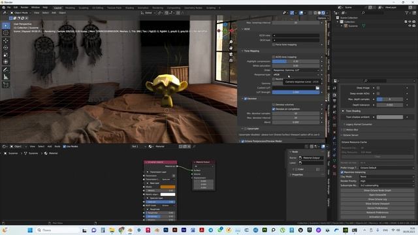
Task: Open the Clay Mode dropdown
Action: coord(387,177)
